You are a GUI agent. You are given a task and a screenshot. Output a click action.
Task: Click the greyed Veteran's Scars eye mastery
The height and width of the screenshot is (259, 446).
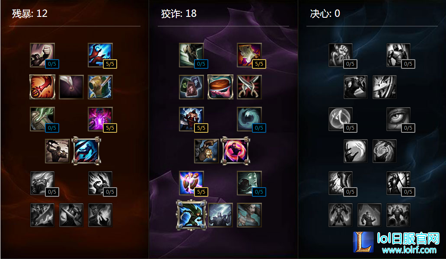[x=398, y=119]
